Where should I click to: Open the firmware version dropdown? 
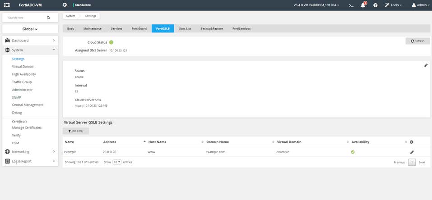316,5
